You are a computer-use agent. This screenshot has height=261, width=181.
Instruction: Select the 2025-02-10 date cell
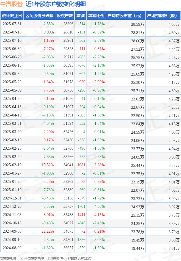click(12, 165)
